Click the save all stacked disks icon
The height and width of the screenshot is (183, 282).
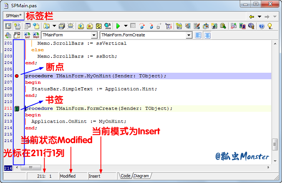(62, 26)
